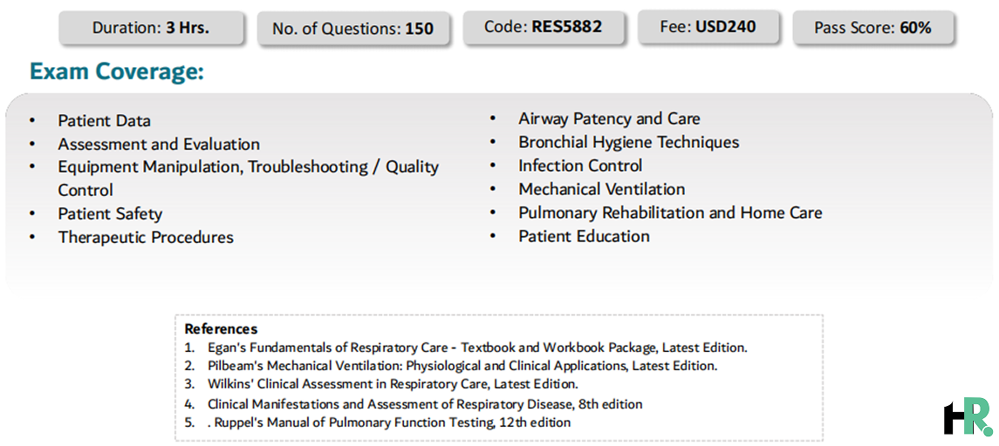Select Airway Patency and Care item

[609, 119]
